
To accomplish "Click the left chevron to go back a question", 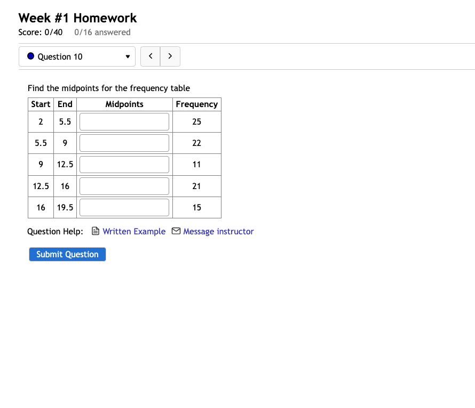I will [x=150, y=56].
